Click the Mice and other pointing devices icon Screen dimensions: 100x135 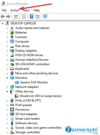point(12,73)
